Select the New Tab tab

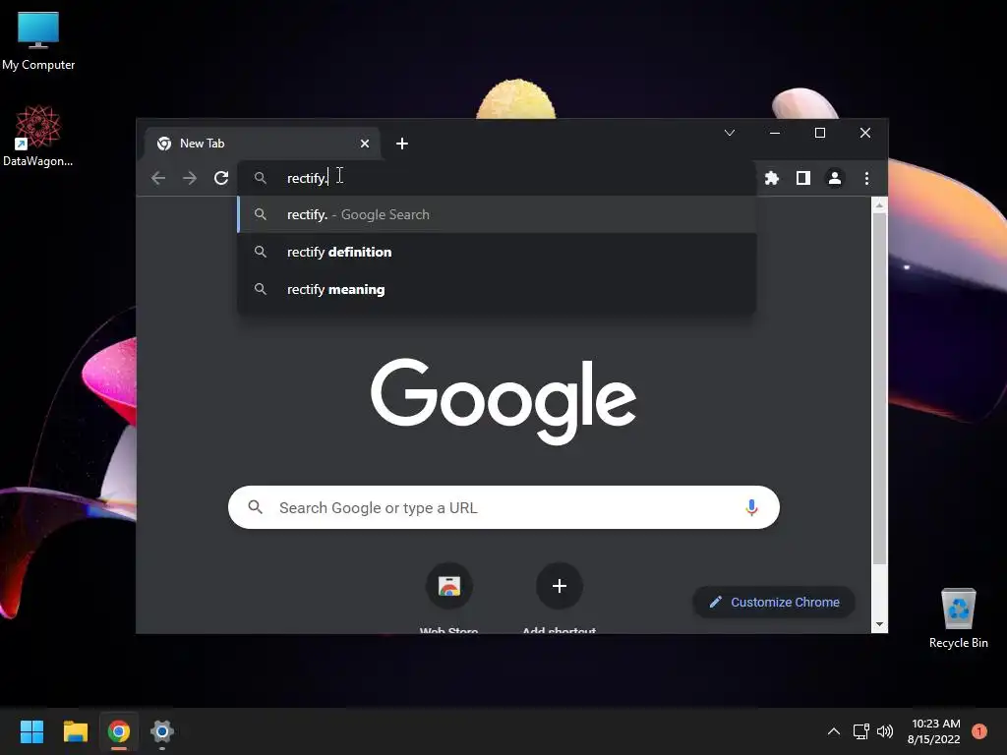click(262, 144)
